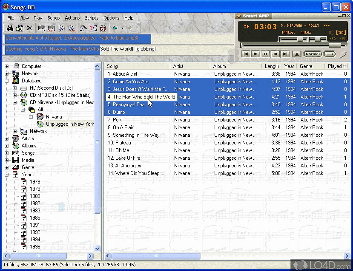Open the back arrow history dropdown

pos(122,28)
